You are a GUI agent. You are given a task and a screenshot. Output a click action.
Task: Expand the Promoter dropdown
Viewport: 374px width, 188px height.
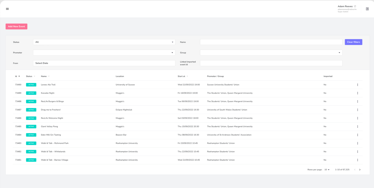coord(104,53)
